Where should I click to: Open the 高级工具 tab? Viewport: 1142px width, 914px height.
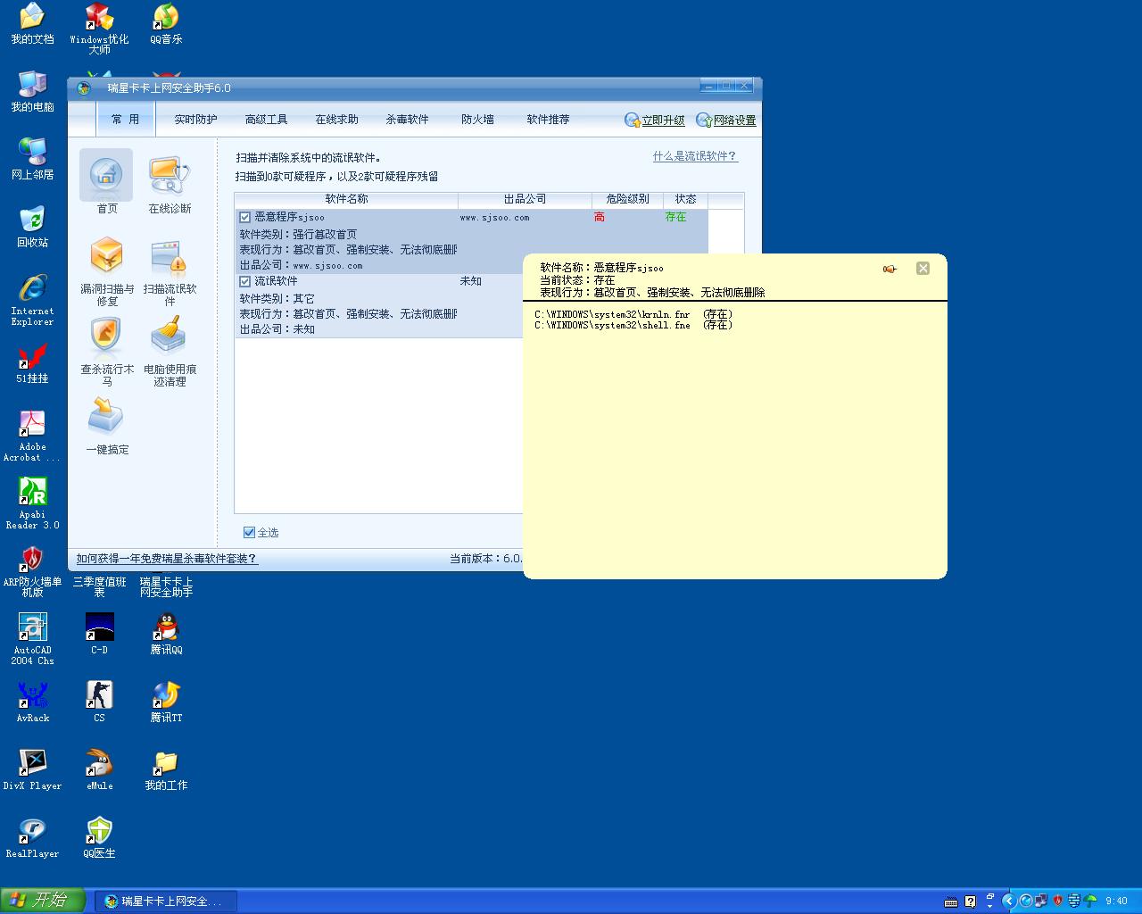[266, 120]
